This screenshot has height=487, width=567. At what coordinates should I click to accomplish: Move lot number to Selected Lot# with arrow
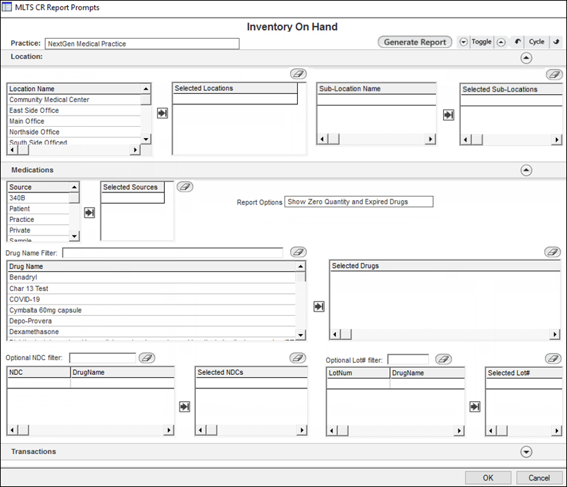point(475,407)
